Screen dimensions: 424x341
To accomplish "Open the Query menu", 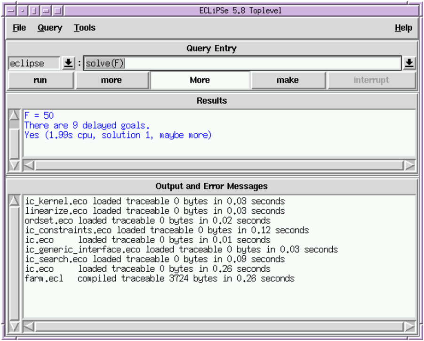I will [x=50, y=28].
